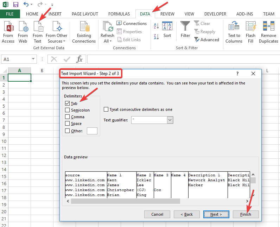Click the From Access icon
This screenshot has height=227, width=280.
pos(8,27)
